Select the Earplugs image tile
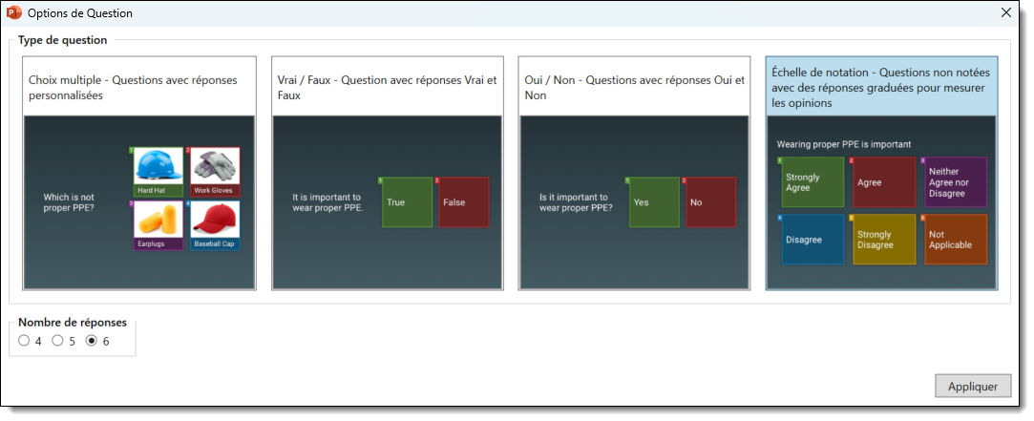This screenshot has width=1034, height=421. [158, 225]
